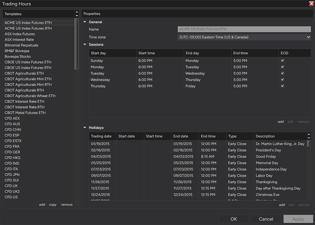Close the Trading Hours window
Image resolution: width=315 pixels, height=225 pixels.
[x=311, y=4]
